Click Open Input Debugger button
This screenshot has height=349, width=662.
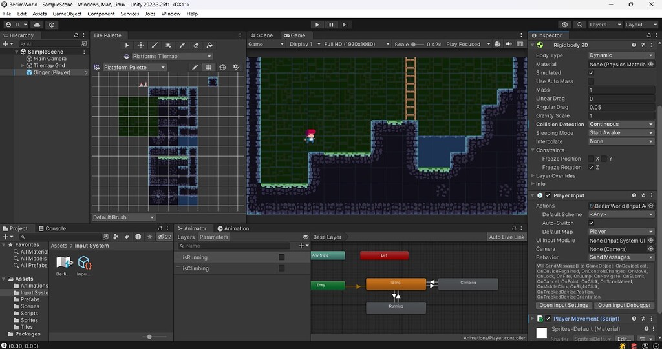point(625,305)
